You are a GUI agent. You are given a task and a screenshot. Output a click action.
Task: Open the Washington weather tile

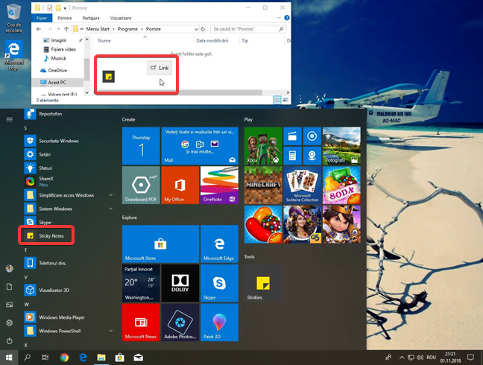click(x=141, y=283)
